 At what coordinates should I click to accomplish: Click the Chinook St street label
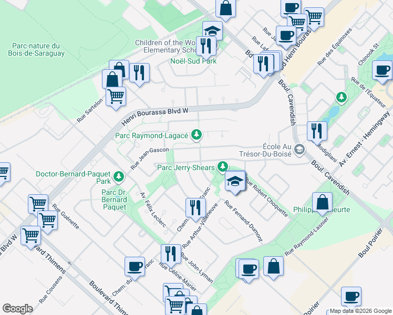point(369,54)
